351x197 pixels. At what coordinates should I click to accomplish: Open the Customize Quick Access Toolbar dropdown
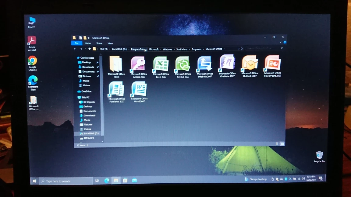click(89, 38)
